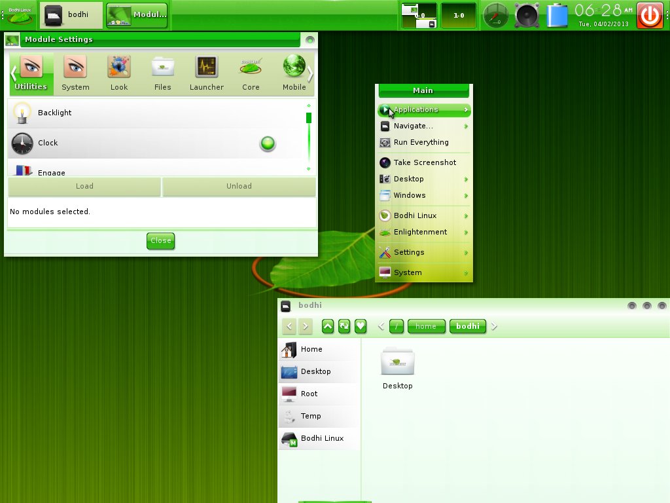The height and width of the screenshot is (503, 670).
Task: Select the Look category icon
Action: pos(119,73)
